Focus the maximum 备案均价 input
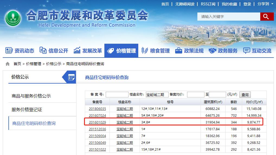This screenshot has width=276, height=155. pos(217,95)
